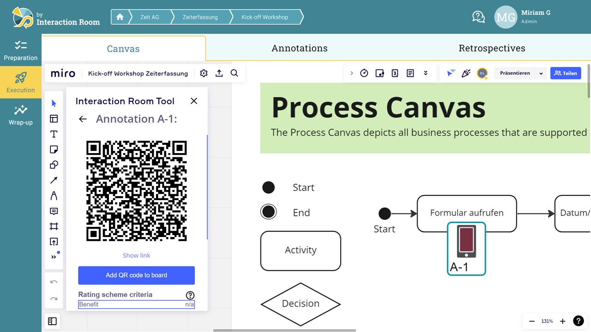Click the Interaction Room logo
The height and width of the screenshot is (332, 591).
[55, 18]
